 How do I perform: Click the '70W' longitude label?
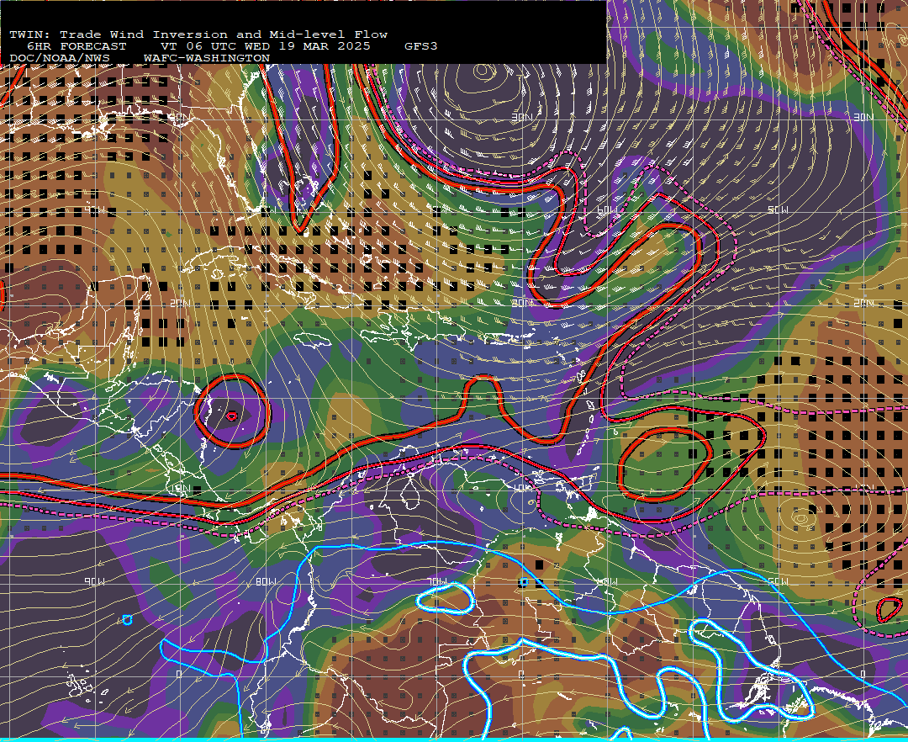(438, 581)
